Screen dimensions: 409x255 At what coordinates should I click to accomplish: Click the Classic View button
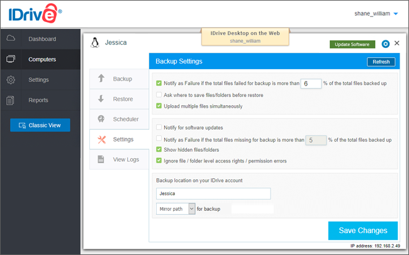pos(40,125)
